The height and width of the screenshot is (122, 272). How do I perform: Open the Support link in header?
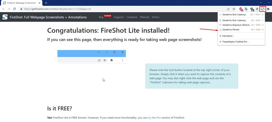[x=119, y=17]
